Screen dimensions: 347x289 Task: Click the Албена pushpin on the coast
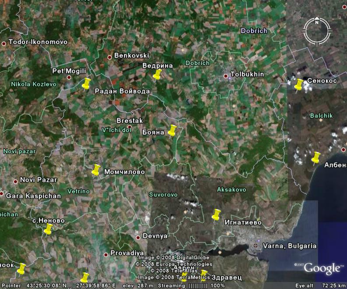[x=316, y=158]
